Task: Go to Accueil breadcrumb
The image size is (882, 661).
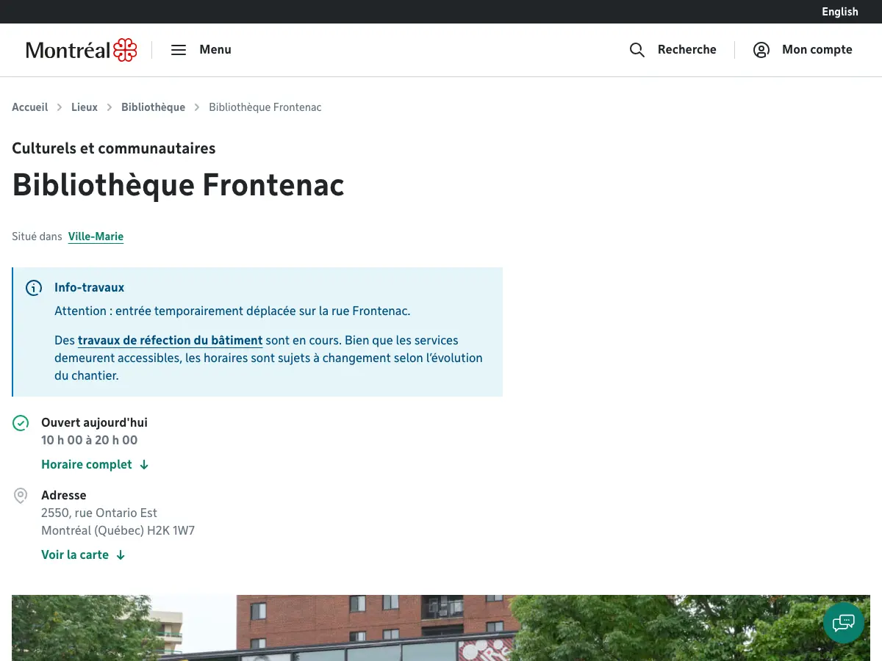Action: (x=30, y=107)
